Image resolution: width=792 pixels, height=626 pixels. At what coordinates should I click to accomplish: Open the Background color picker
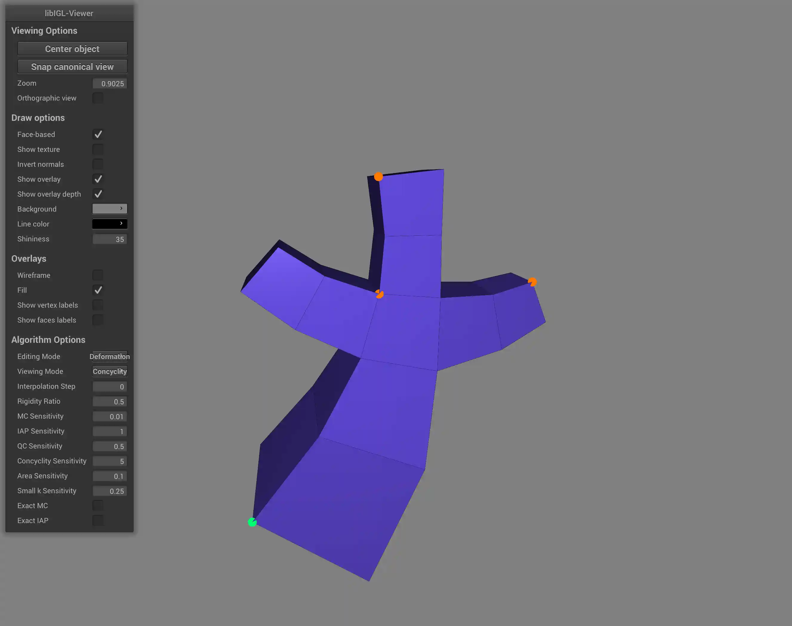point(109,209)
